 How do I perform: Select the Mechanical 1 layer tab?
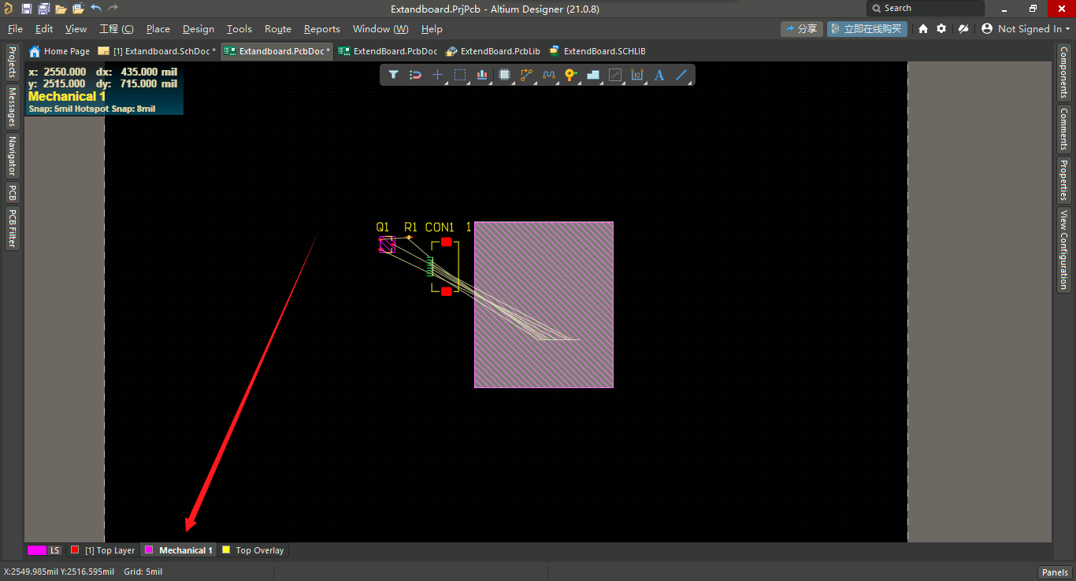pyautogui.click(x=179, y=550)
